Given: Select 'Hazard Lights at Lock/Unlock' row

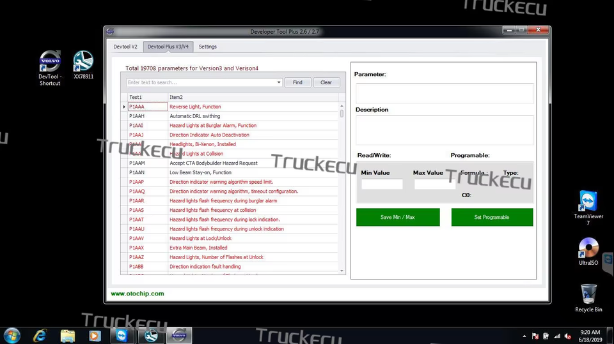Looking at the screenshot, I should click(233, 238).
